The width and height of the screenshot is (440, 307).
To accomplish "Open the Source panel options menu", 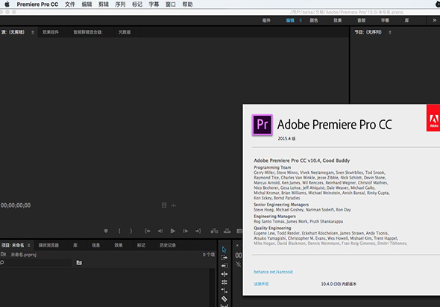I will coord(33,32).
